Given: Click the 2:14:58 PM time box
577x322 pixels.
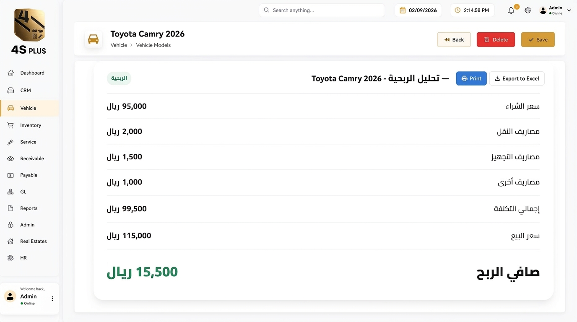Looking at the screenshot, I should [x=472, y=10].
